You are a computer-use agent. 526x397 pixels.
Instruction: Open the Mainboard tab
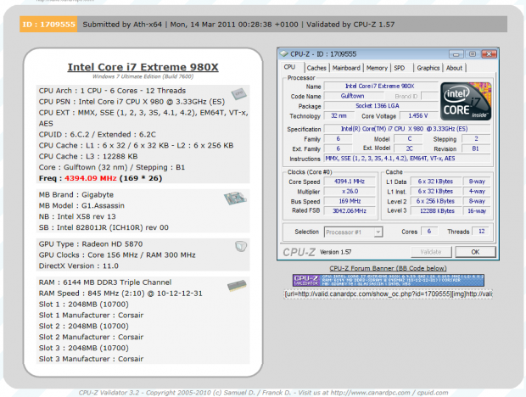[x=346, y=68]
